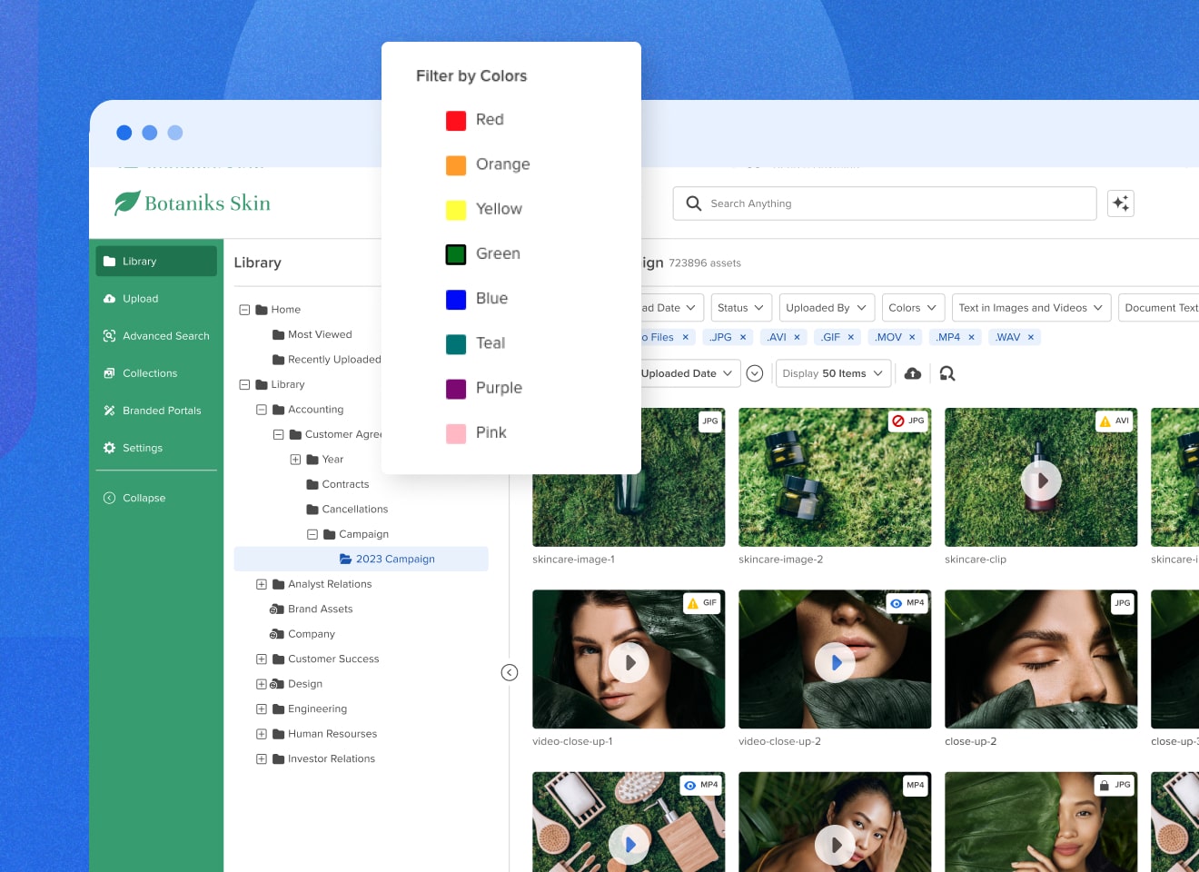Collapse the Campaign tree node

pos(312,534)
